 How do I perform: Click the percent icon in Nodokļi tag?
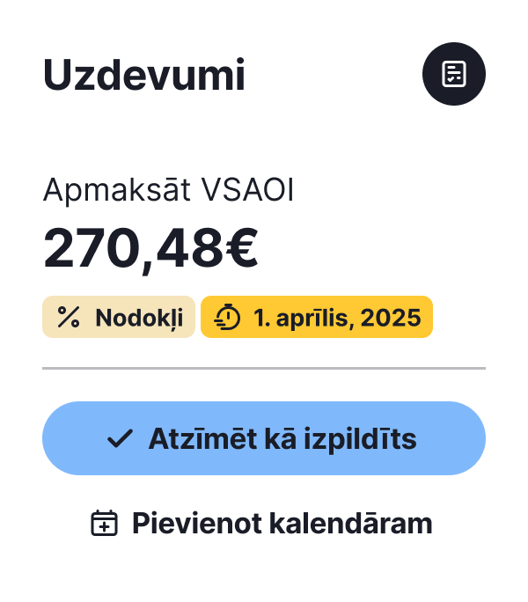click(69, 318)
